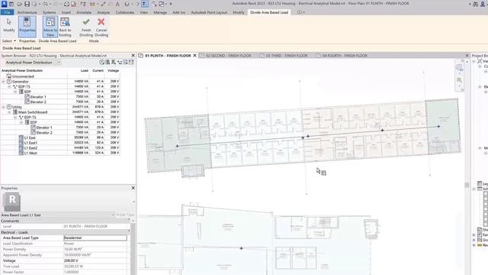This screenshot has width=488, height=275.
Task: Click first circular icon in System Browser toolbar
Action: point(101,63)
